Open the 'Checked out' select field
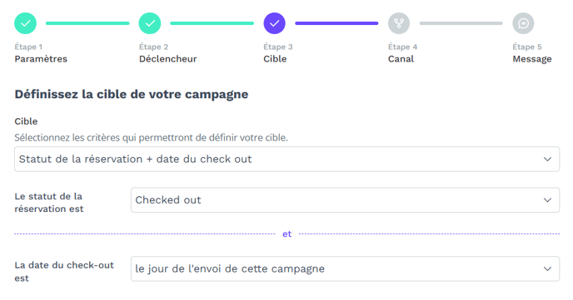This screenshot has width=573, height=300. point(345,200)
